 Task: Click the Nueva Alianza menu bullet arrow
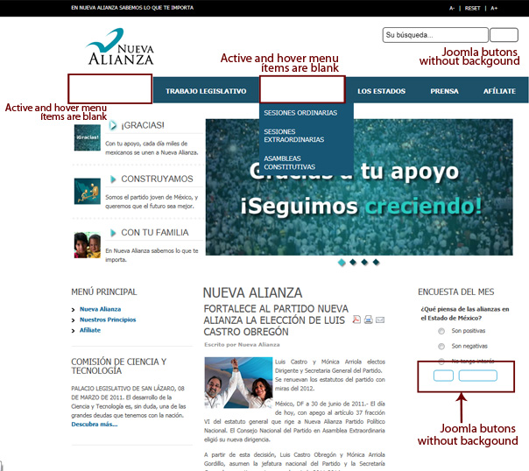(74, 310)
